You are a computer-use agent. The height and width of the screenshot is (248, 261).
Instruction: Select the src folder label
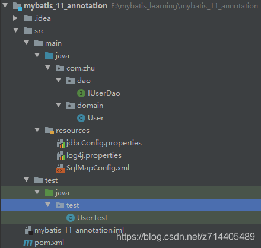point(39,31)
